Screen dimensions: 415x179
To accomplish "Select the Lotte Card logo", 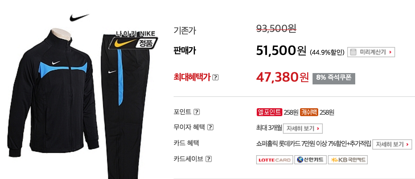I will pyautogui.click(x=275, y=160).
